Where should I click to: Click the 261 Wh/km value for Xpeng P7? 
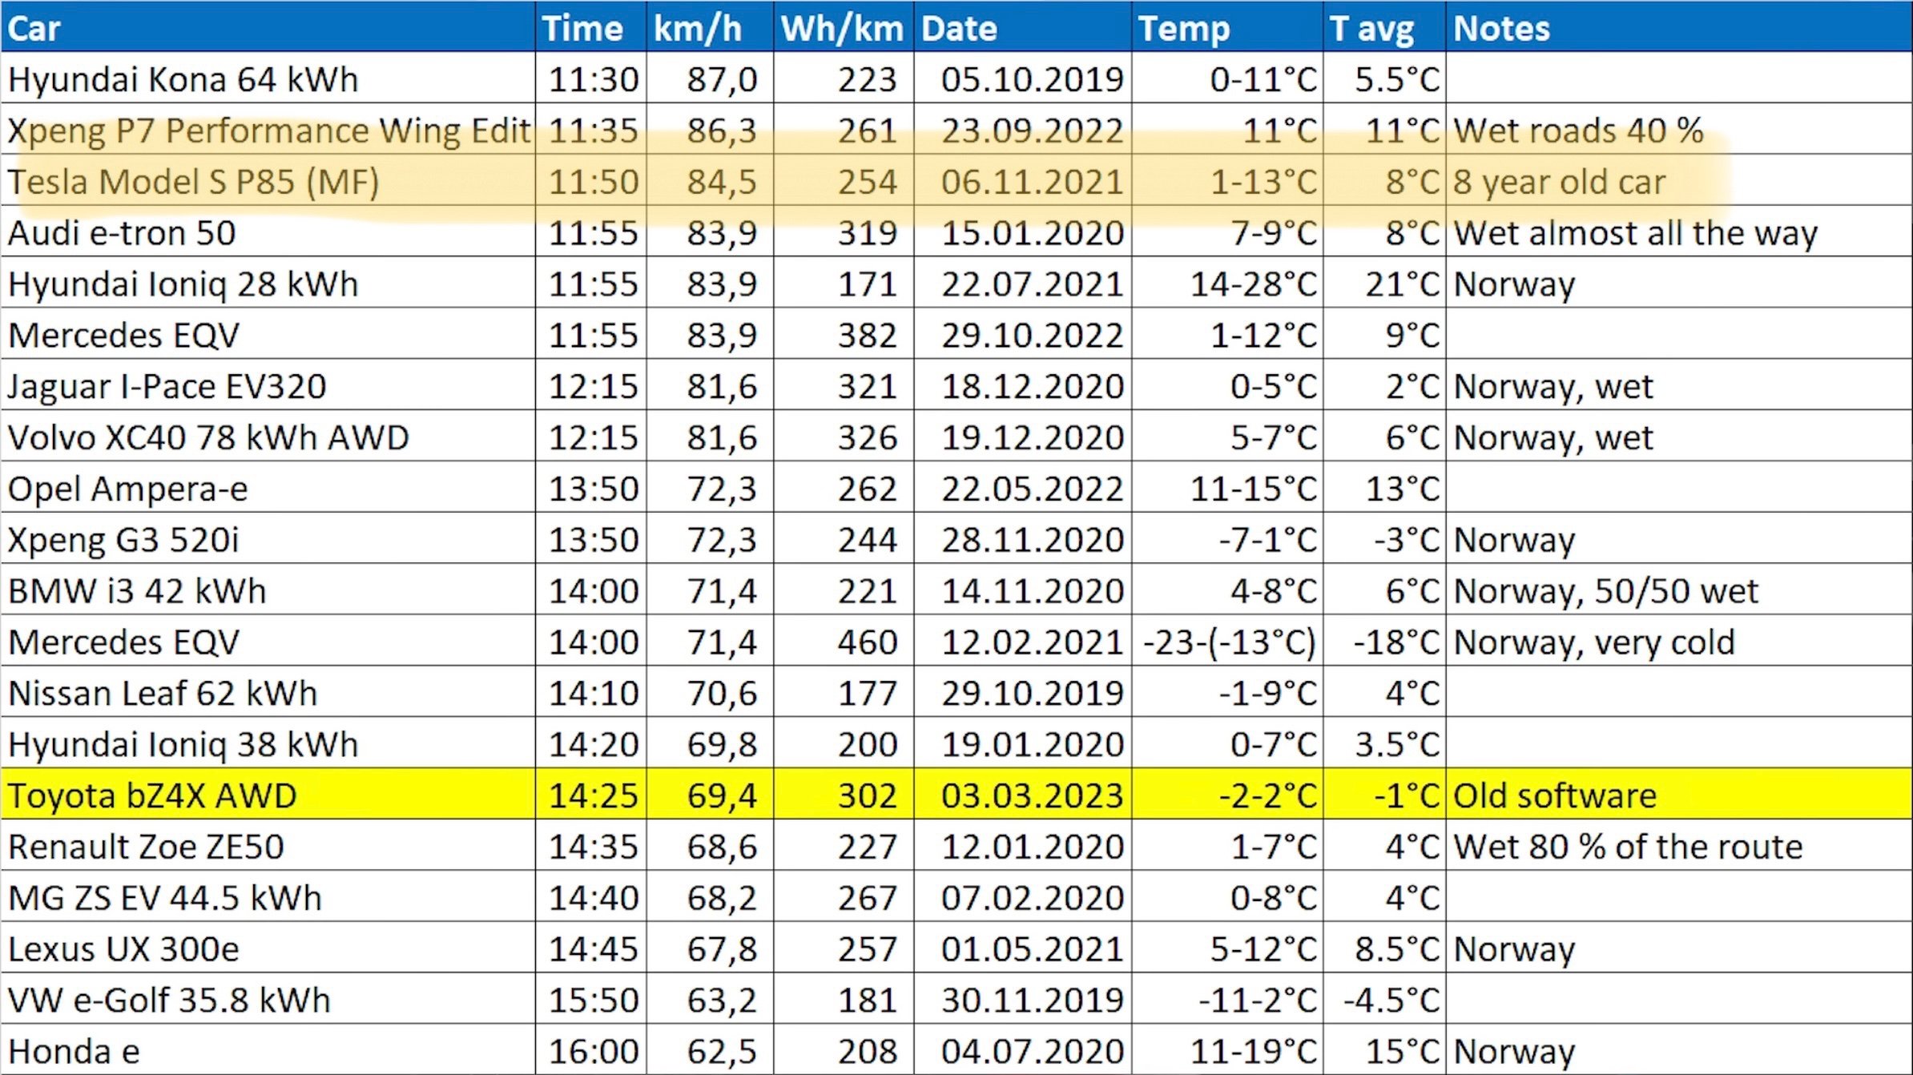pos(844,130)
